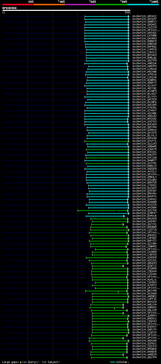Viewport: 161px width, 364px height.
Task: Select the UniRef100_A6H188 label
Action: coord(145,341)
